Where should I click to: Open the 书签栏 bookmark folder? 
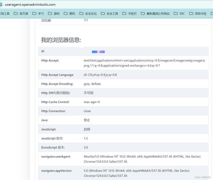(129, 13)
